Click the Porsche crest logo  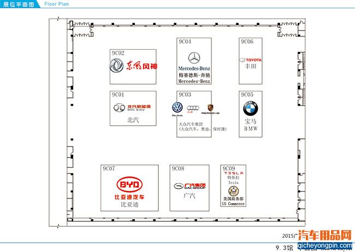(x=210, y=108)
